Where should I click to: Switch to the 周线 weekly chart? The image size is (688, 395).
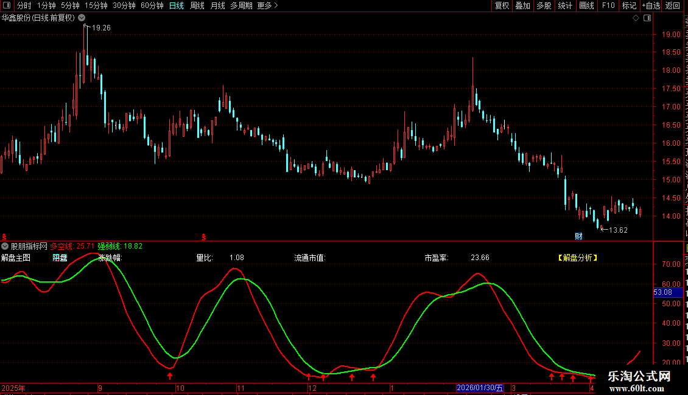tap(197, 5)
